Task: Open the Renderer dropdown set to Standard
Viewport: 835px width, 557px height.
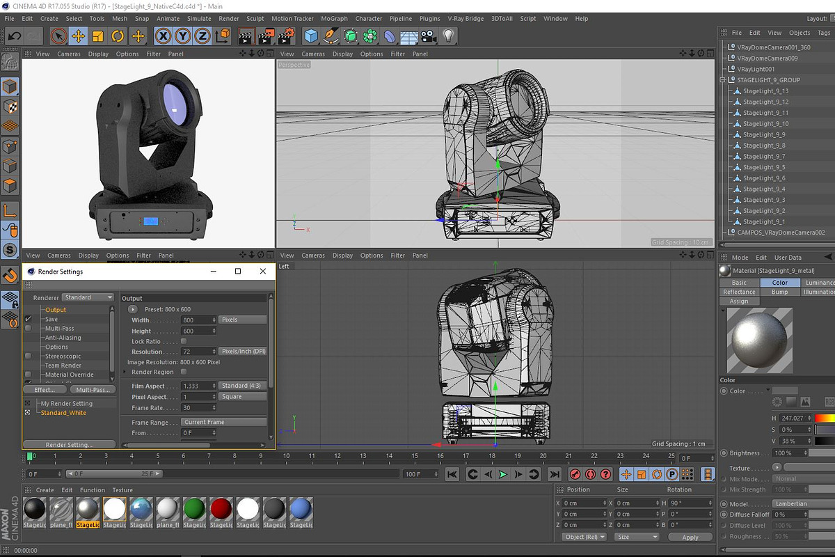Action: coord(88,297)
